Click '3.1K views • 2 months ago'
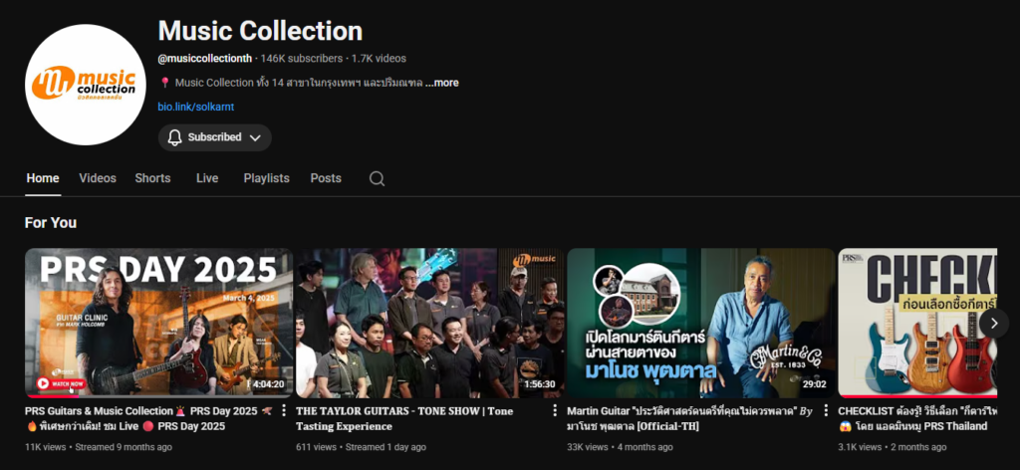The width and height of the screenshot is (1020, 470). point(892,447)
